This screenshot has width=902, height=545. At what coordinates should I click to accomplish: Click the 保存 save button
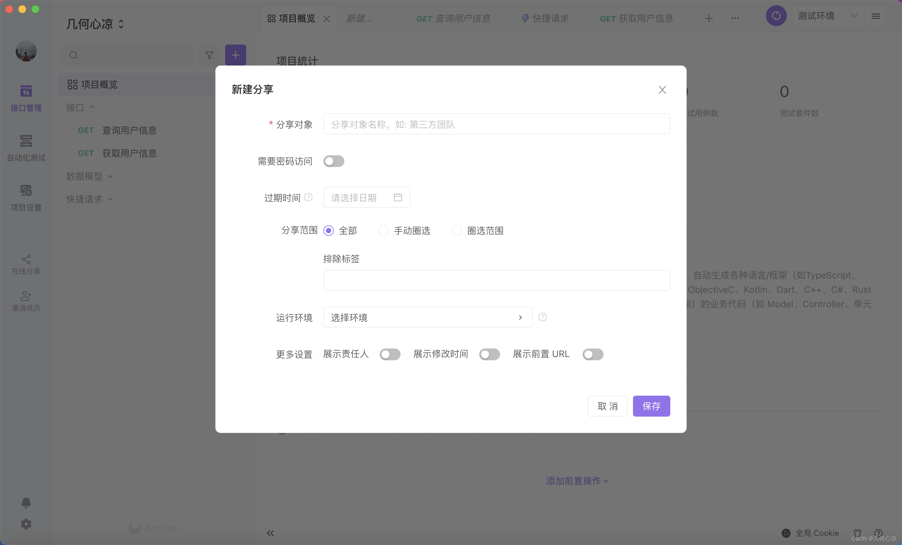tap(651, 406)
